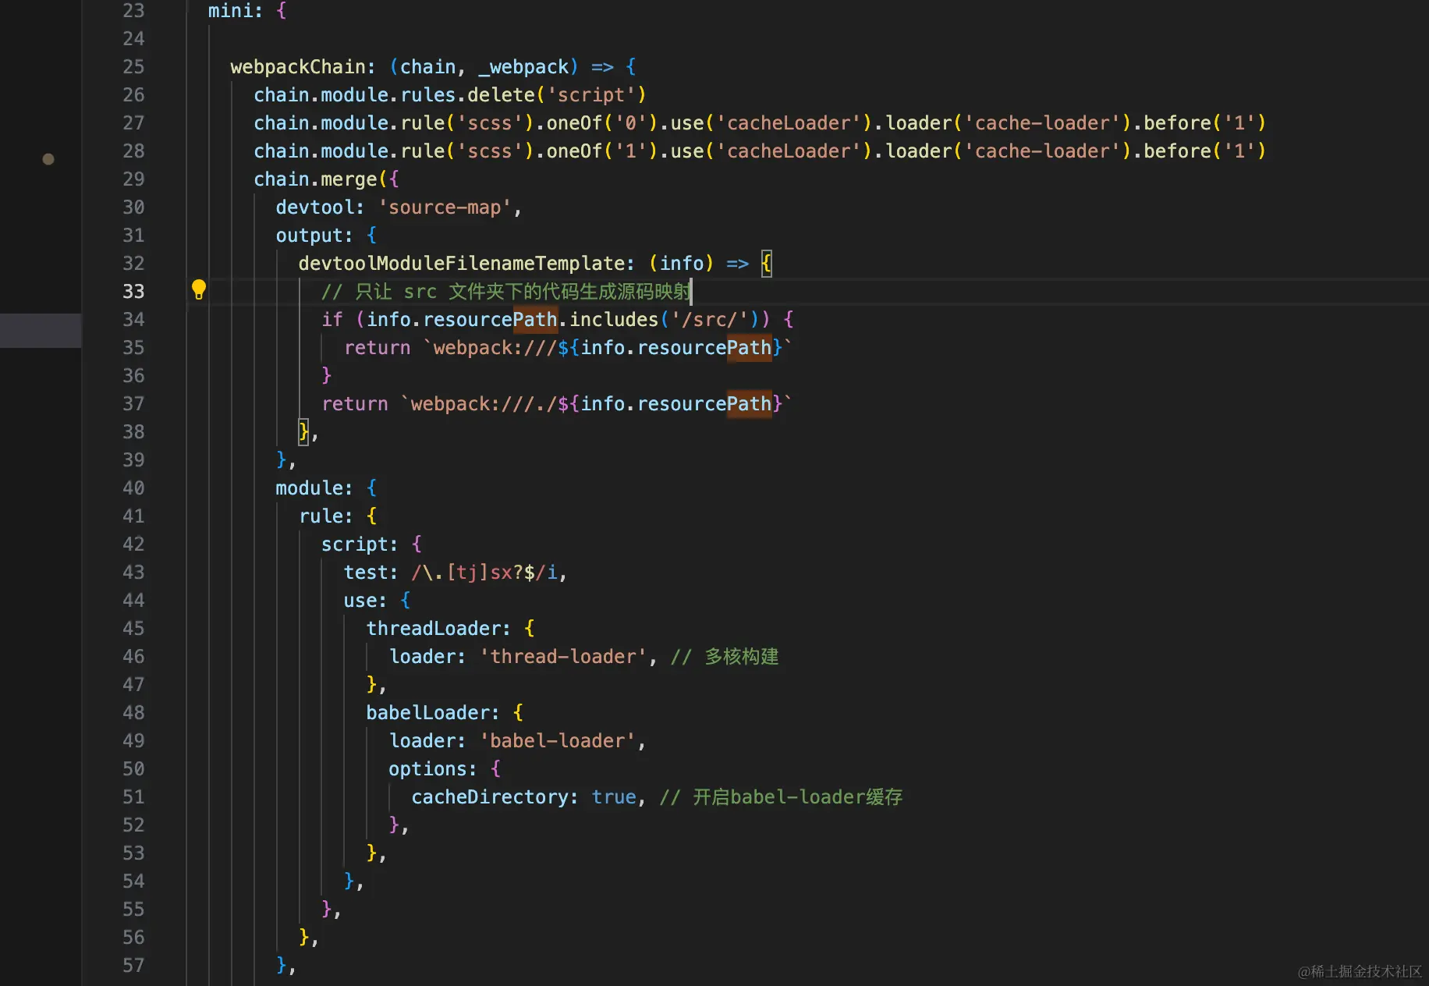
Task: Click the 'options' key on line 50
Action: click(x=427, y=769)
